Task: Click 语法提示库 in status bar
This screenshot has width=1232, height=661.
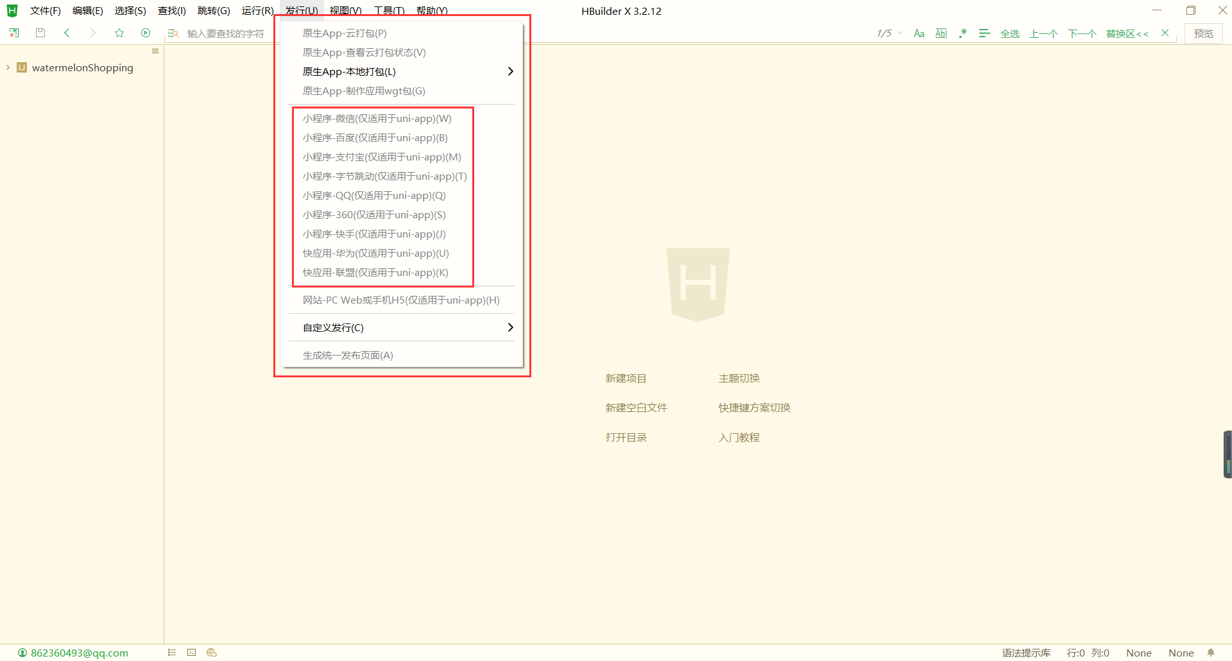Action: (x=1026, y=653)
